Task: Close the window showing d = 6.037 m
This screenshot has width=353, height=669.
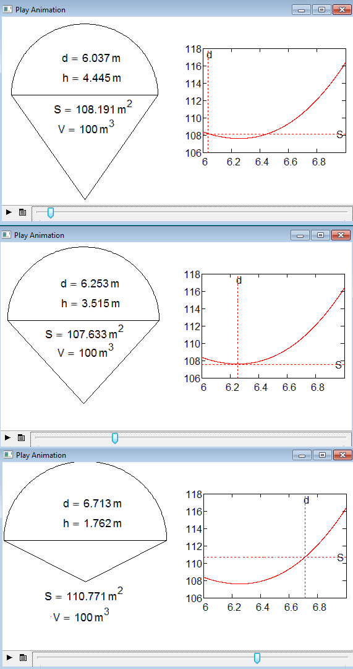Action: point(342,10)
